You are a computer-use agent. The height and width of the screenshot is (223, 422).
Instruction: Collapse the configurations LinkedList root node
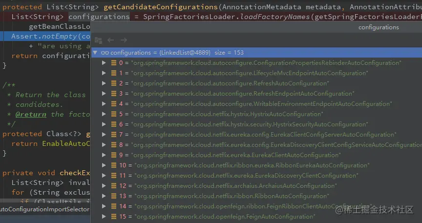point(95,52)
